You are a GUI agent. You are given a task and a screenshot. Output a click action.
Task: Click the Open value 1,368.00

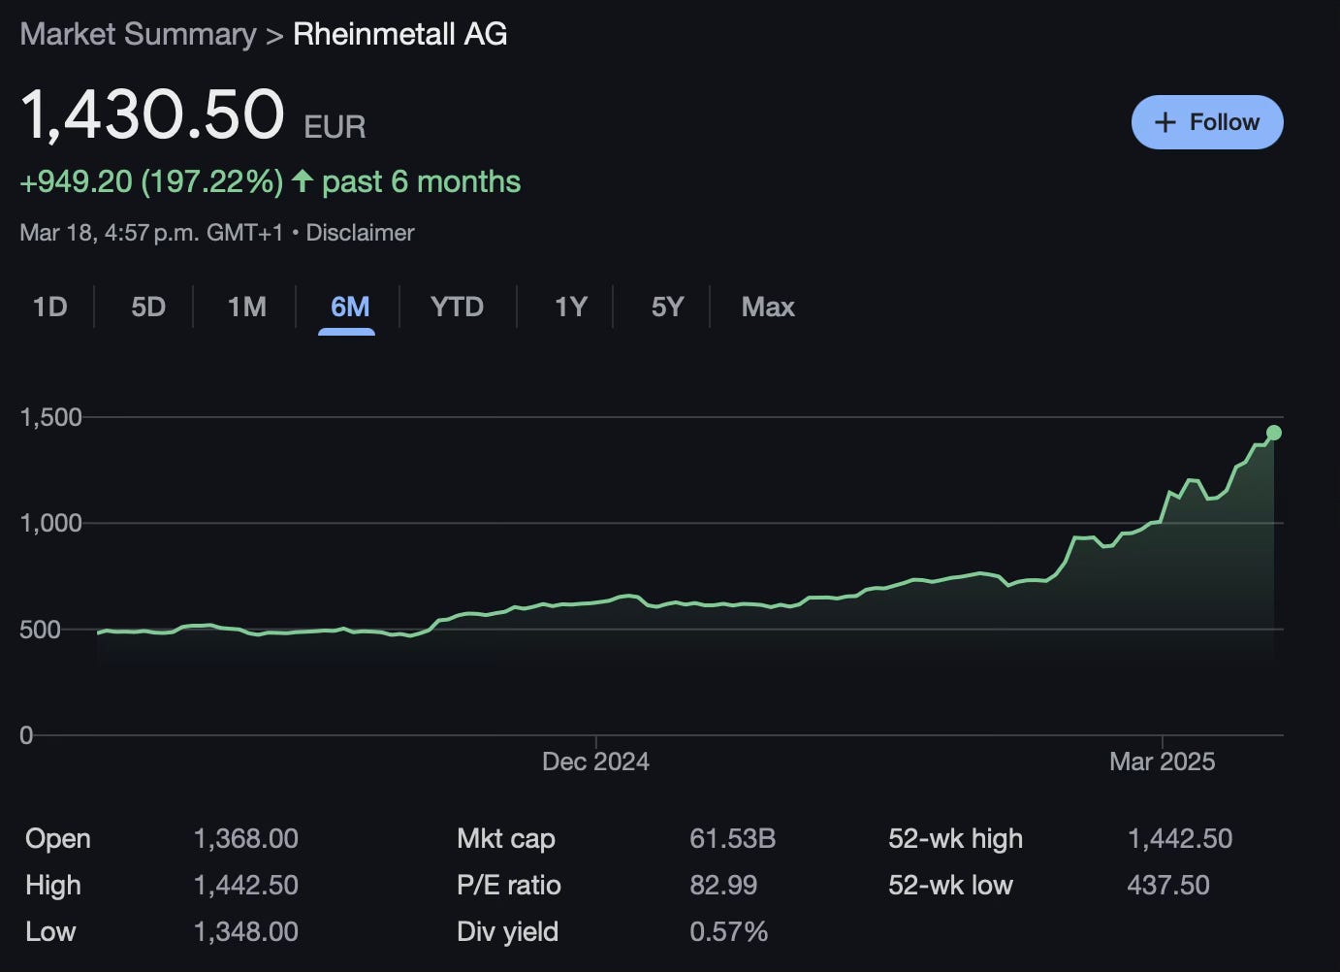tap(246, 839)
